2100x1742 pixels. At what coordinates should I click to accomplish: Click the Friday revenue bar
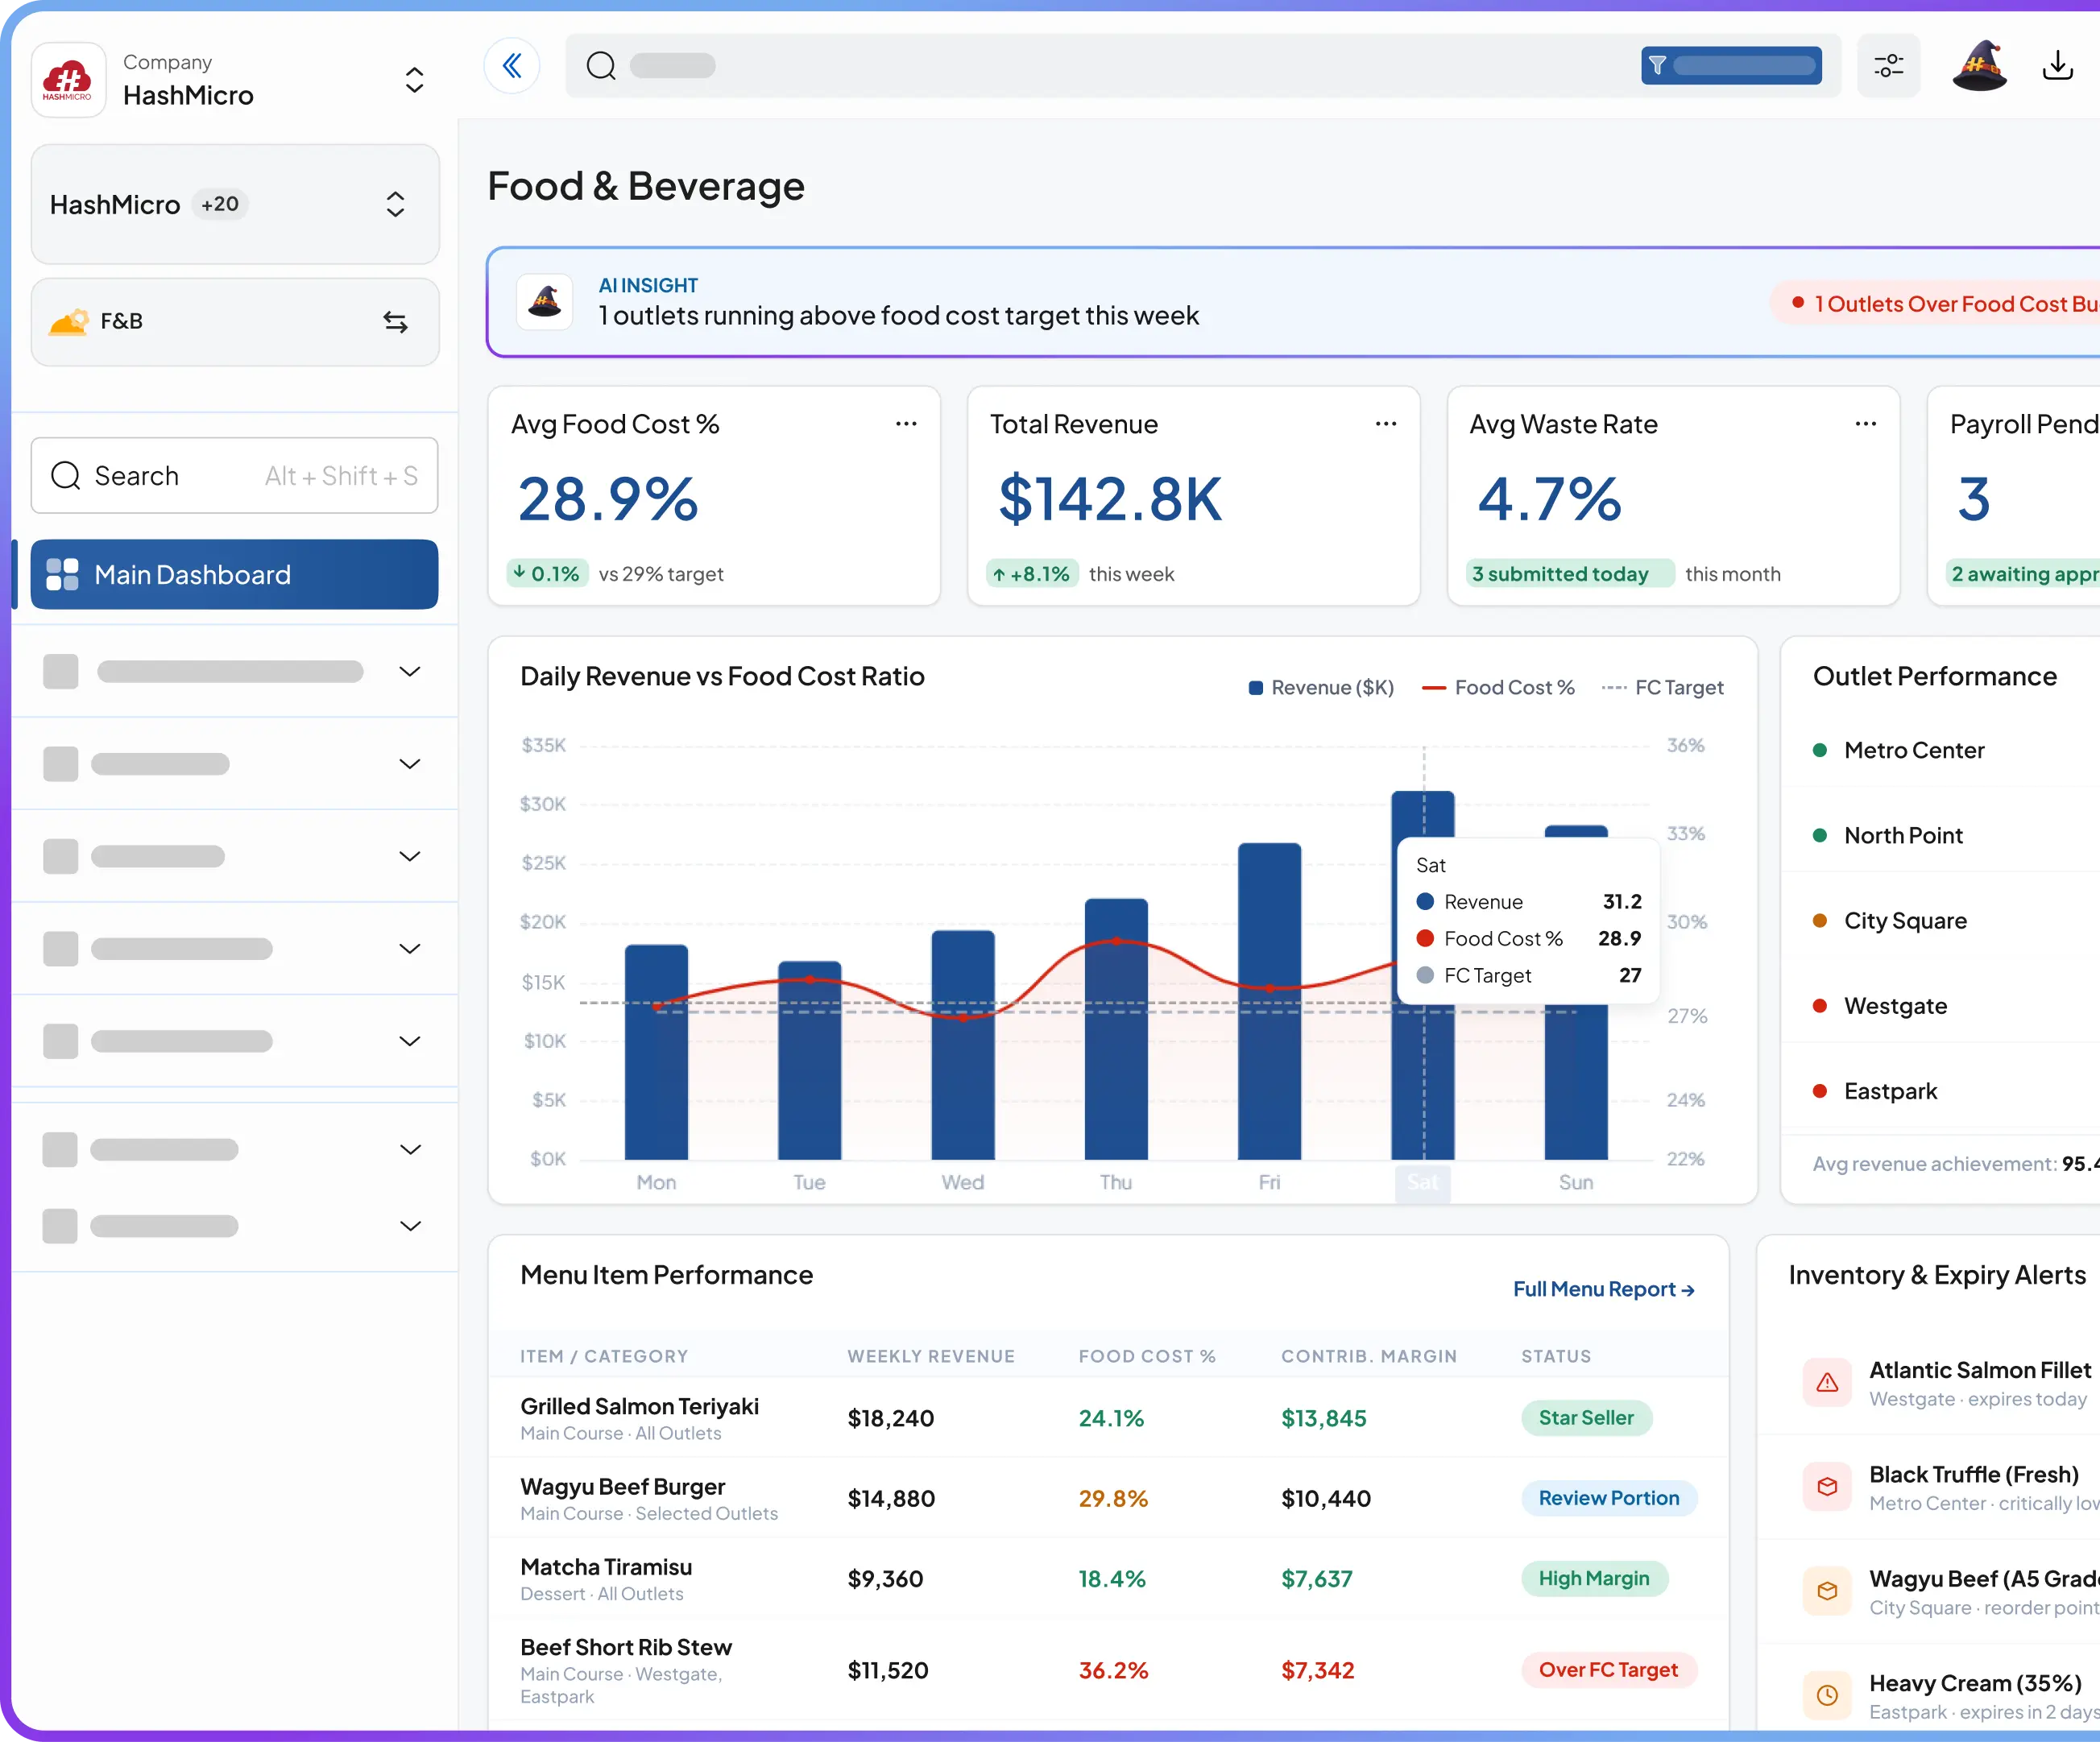tap(1269, 1001)
